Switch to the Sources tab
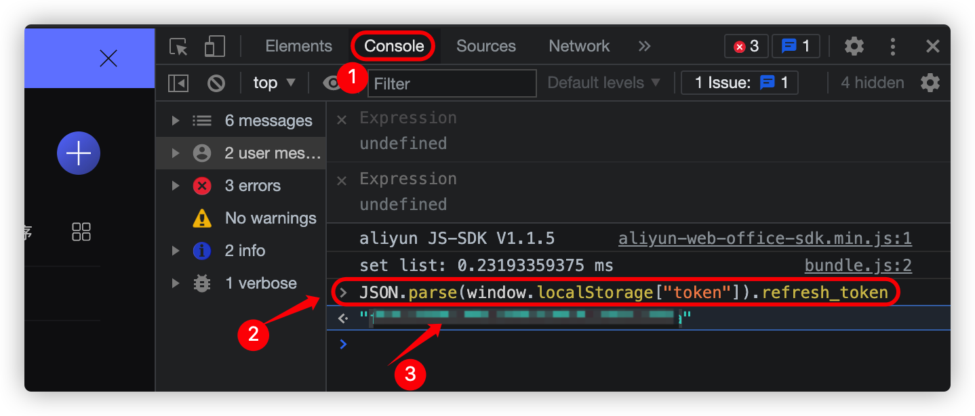The width and height of the screenshot is (975, 416). (x=486, y=46)
